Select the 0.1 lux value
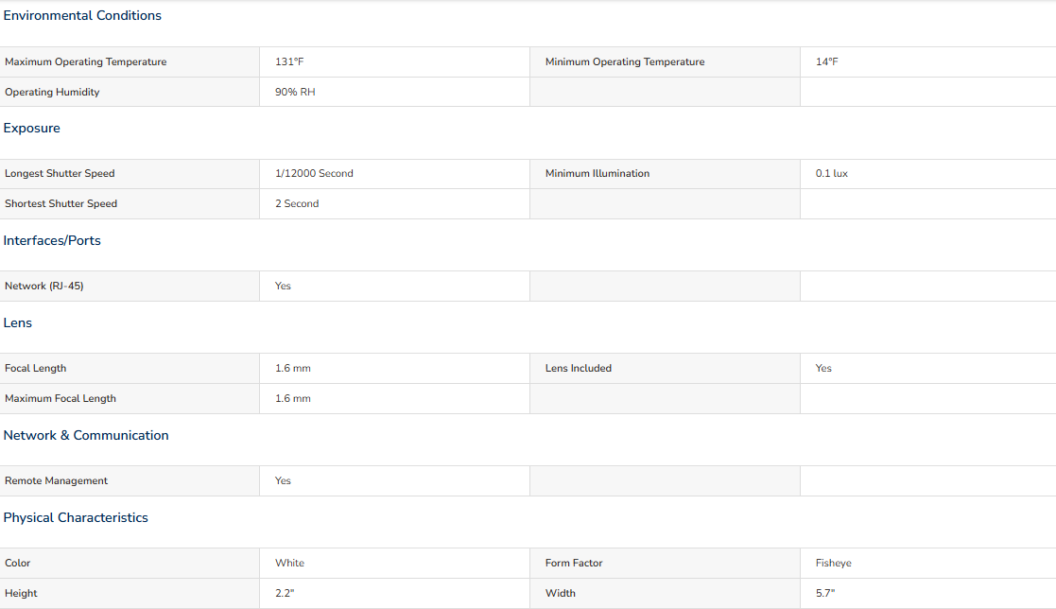Image resolution: width=1056 pixels, height=609 pixels. 831,174
